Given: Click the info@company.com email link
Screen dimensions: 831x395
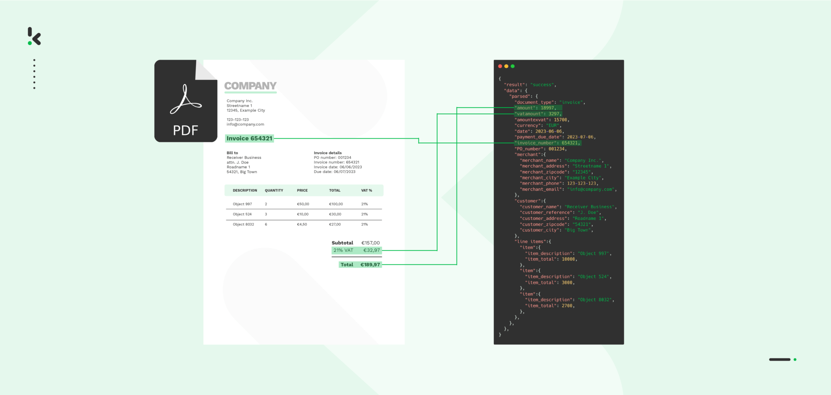Looking at the screenshot, I should [245, 124].
